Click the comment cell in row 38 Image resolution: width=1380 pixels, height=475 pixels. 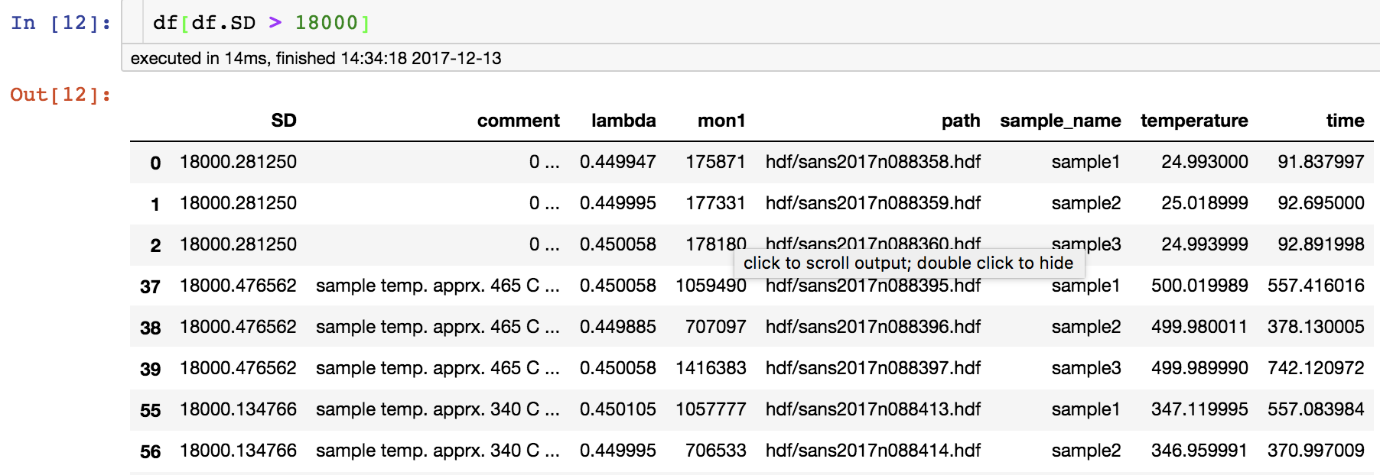[x=438, y=327]
